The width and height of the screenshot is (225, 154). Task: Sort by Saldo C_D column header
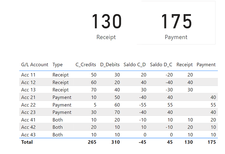[135, 65]
